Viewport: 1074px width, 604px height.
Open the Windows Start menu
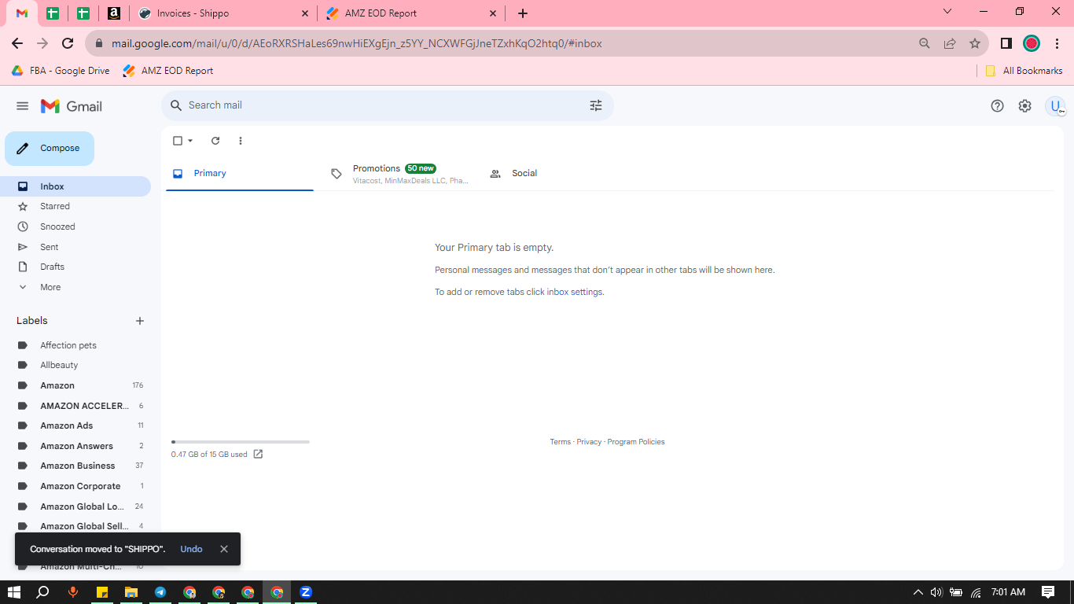pyautogui.click(x=13, y=592)
